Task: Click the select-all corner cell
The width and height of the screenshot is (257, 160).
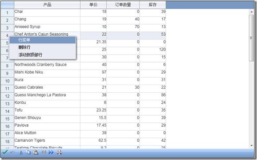Action: point(8,5)
